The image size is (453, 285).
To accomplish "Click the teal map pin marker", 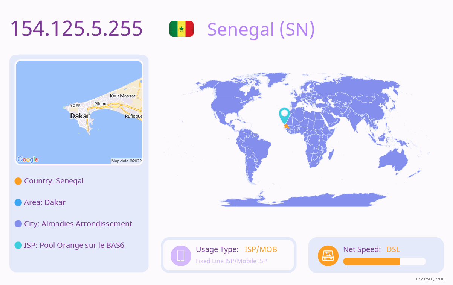I will pos(284,115).
